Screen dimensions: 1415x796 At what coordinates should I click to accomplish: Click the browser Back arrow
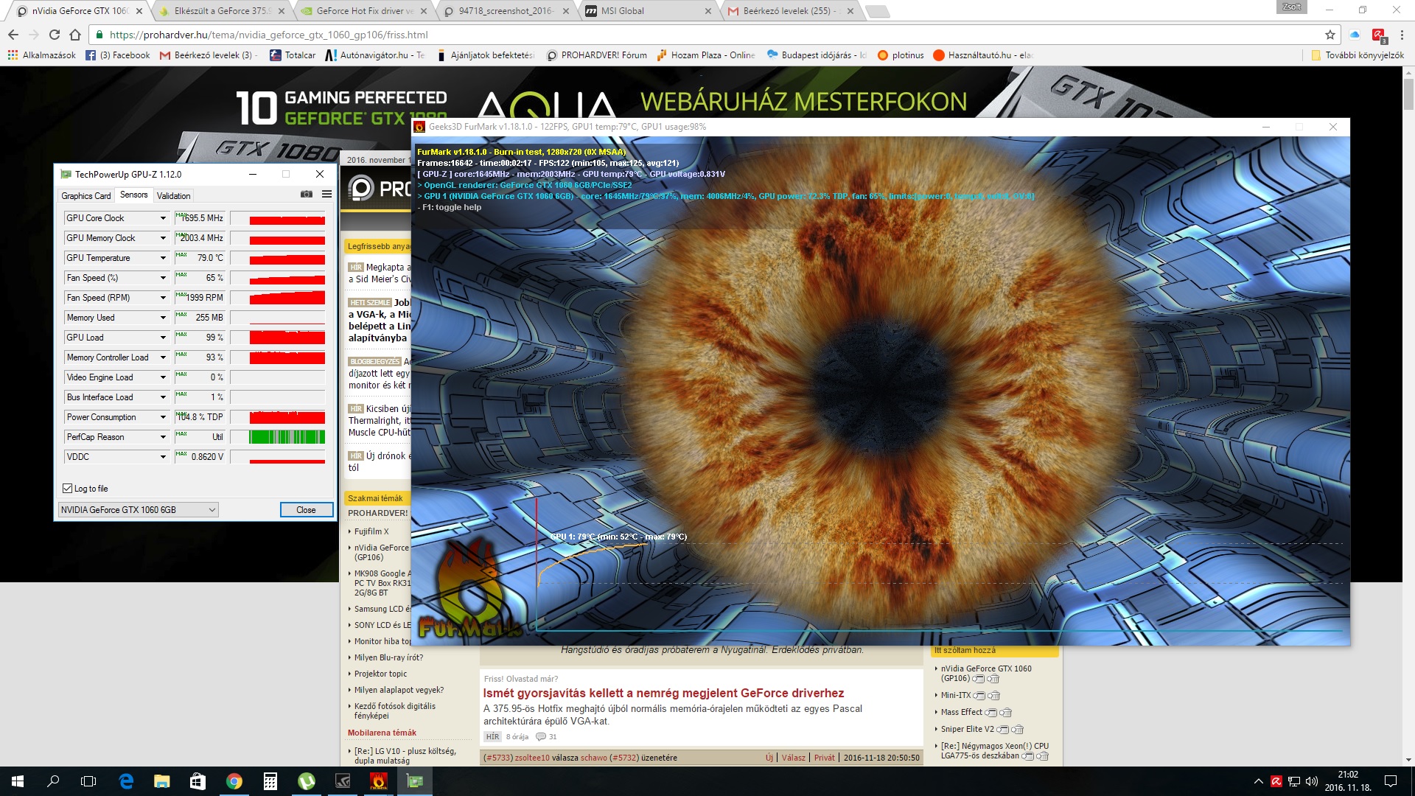[13, 35]
